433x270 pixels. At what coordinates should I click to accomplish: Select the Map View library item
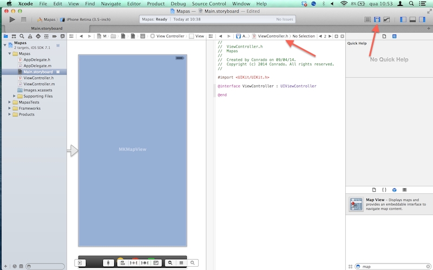click(389, 204)
